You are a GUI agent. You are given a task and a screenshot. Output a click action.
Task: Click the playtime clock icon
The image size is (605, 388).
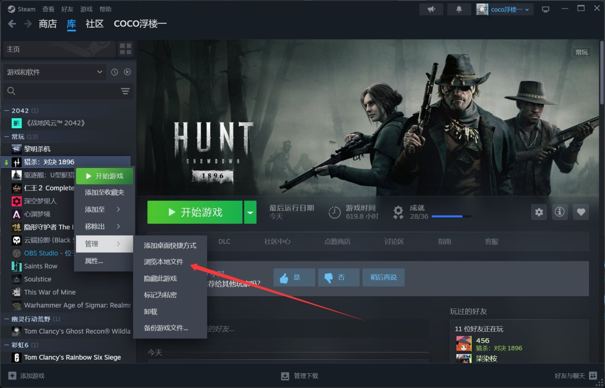[x=335, y=212]
